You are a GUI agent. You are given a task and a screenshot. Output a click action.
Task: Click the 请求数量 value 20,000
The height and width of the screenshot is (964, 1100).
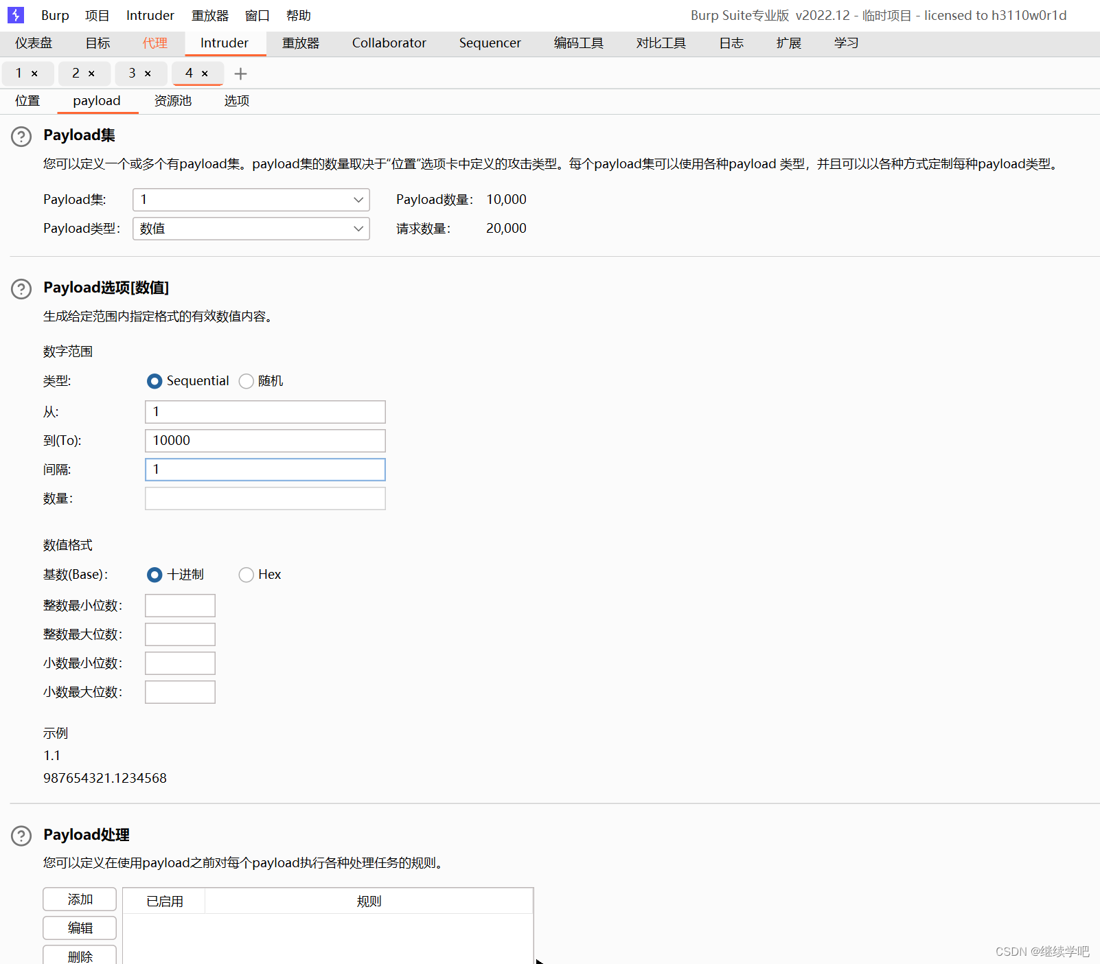[x=507, y=229]
